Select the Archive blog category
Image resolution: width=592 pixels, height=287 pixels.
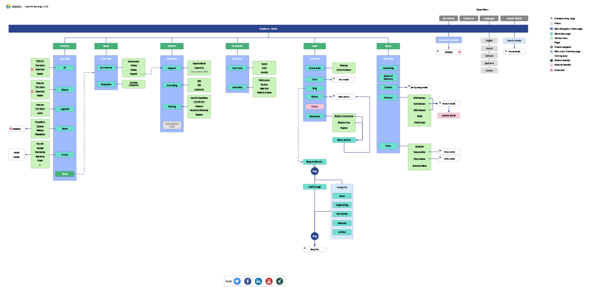[x=342, y=232]
